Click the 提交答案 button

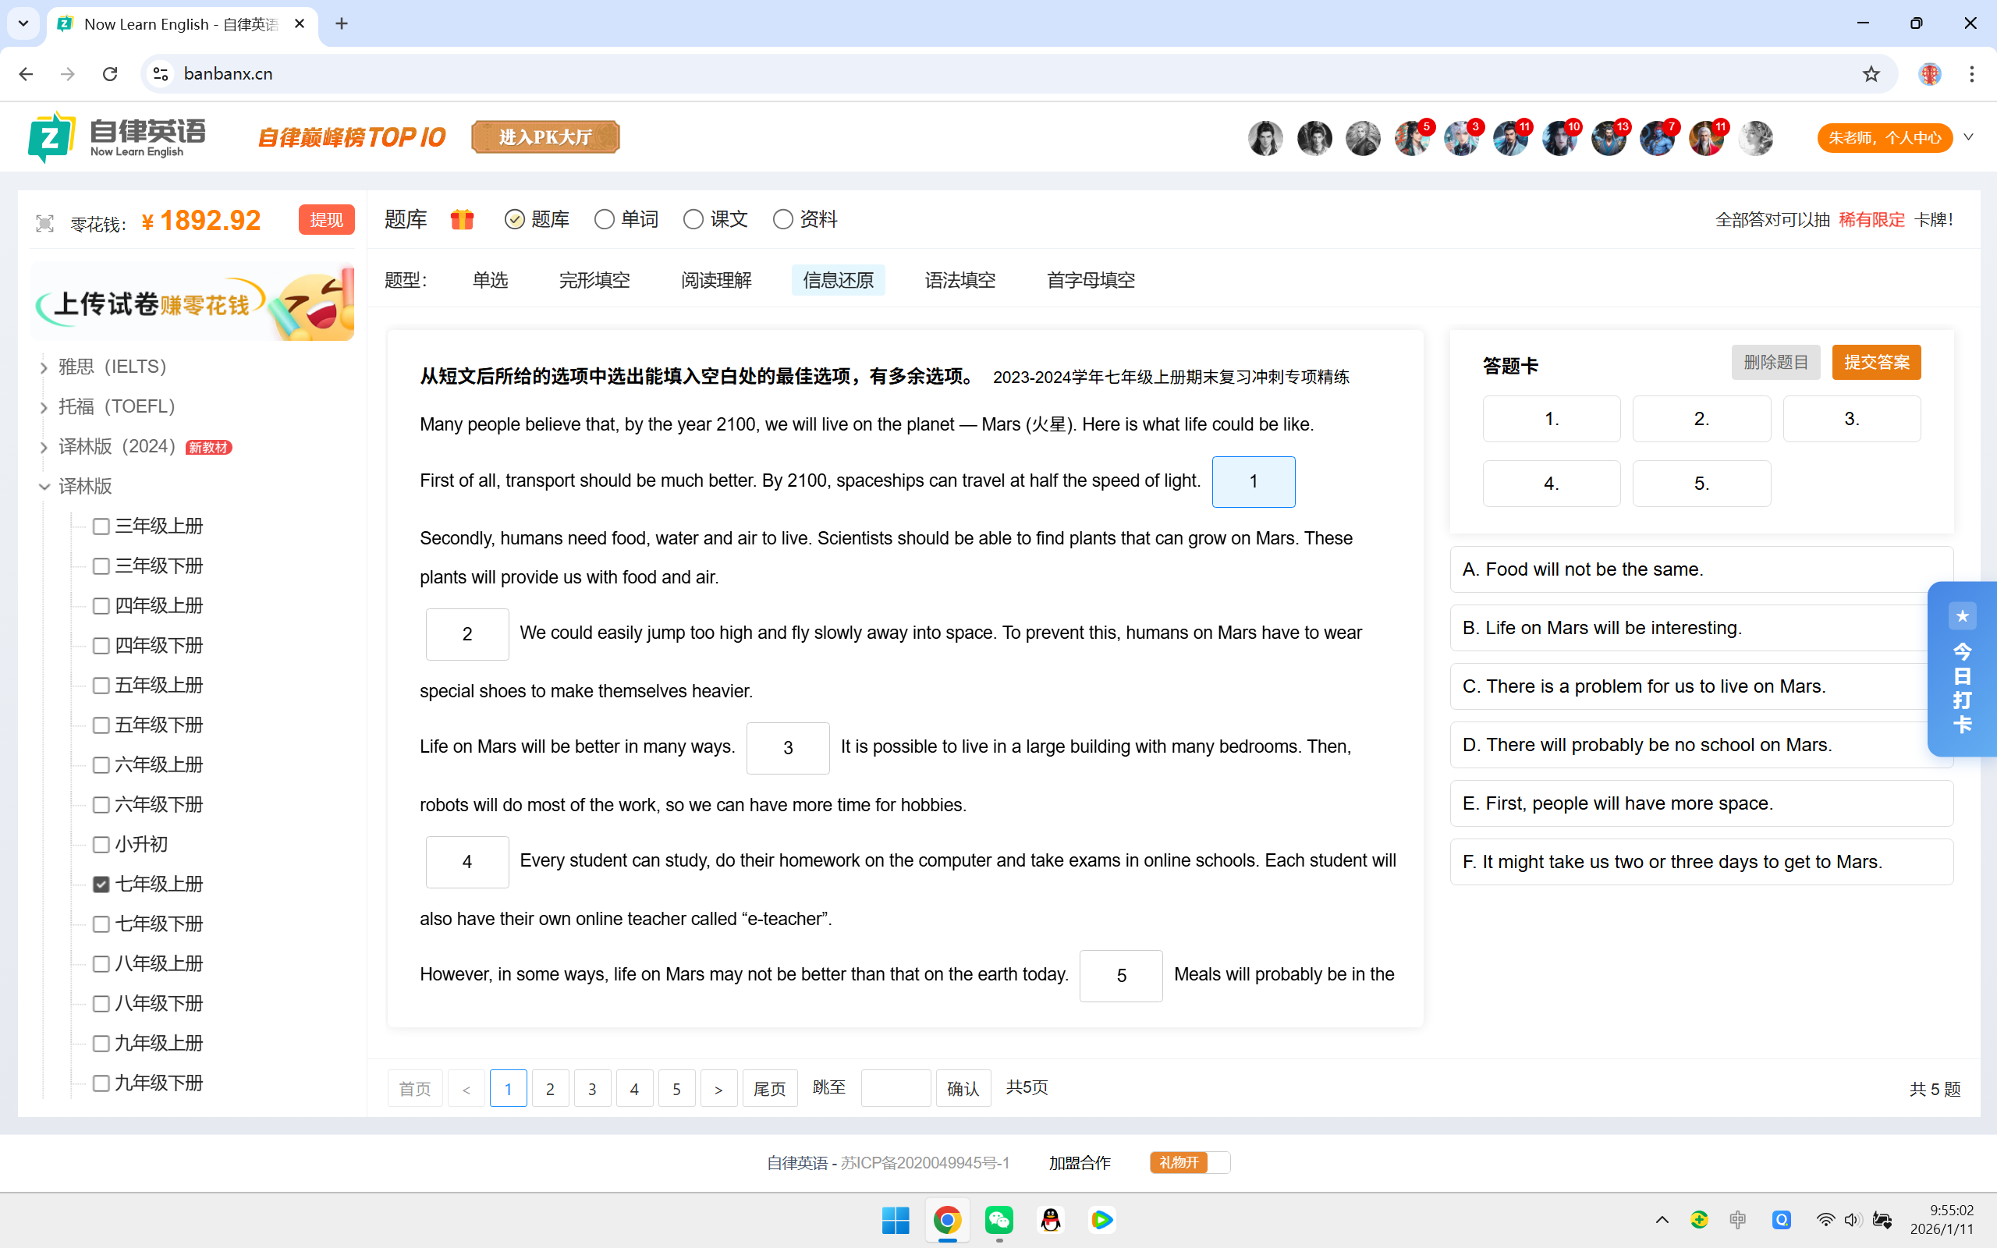1875,363
